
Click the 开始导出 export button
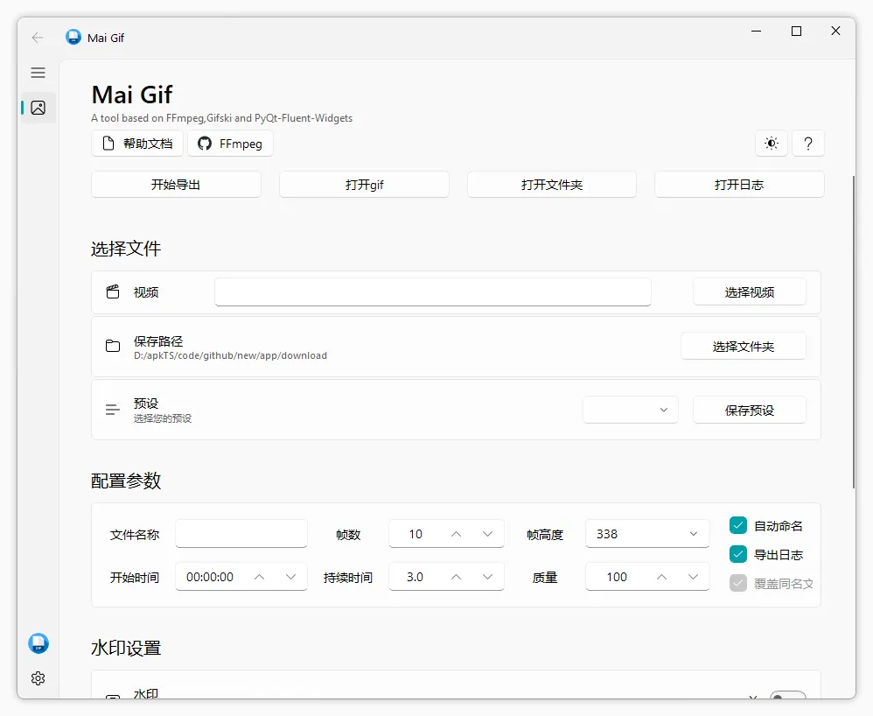[175, 185]
